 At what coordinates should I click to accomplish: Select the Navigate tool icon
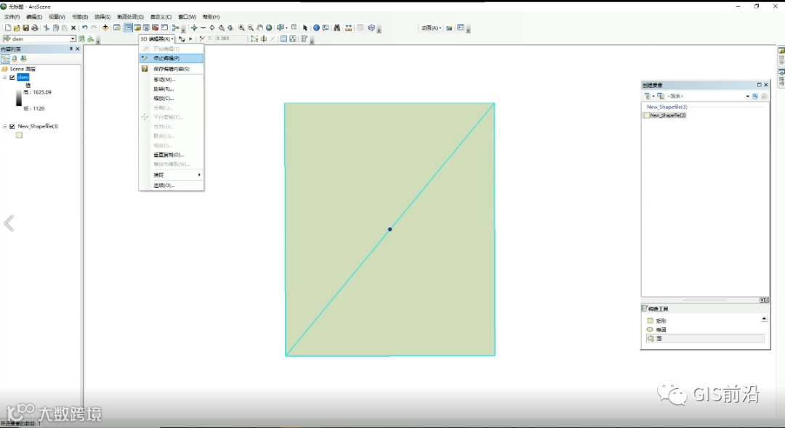click(x=194, y=28)
